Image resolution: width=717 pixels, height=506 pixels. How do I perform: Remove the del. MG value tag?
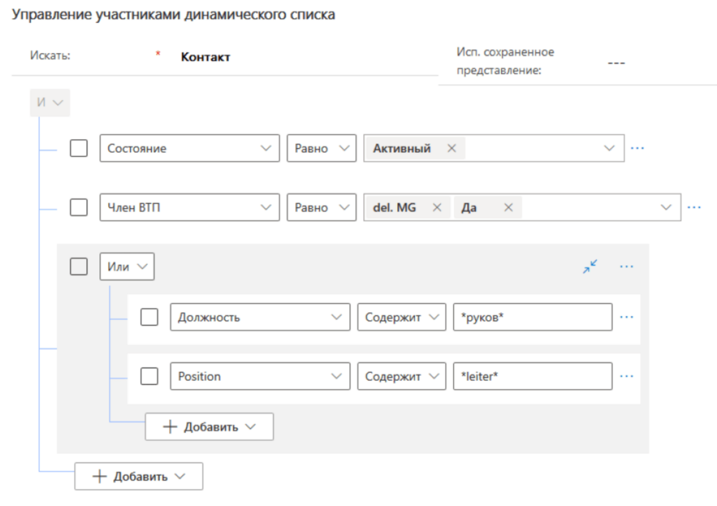(x=437, y=208)
